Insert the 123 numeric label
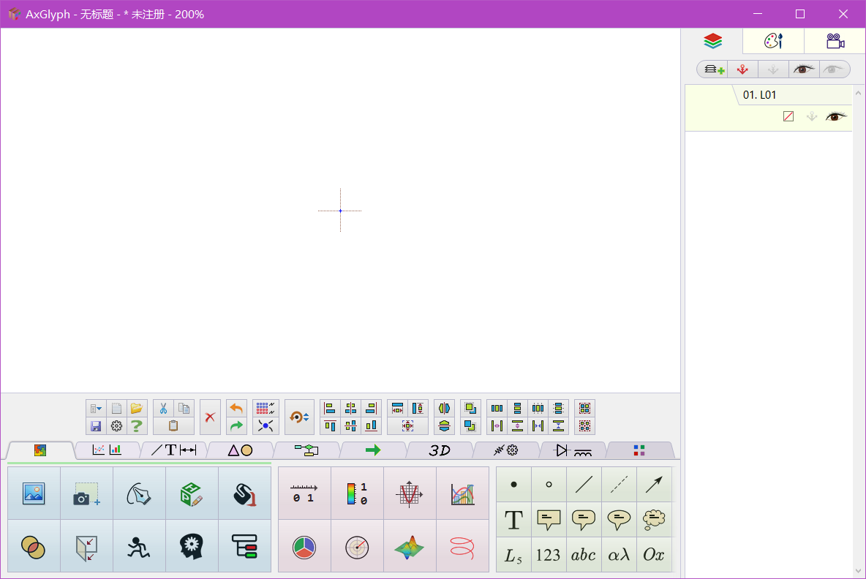This screenshot has width=866, height=579. (549, 555)
